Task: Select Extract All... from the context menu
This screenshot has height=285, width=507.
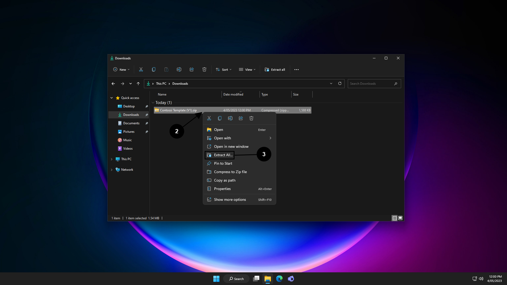Action: pos(223,155)
